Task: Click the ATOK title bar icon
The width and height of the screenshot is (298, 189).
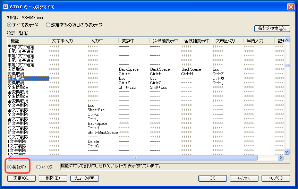Action: (5, 7)
